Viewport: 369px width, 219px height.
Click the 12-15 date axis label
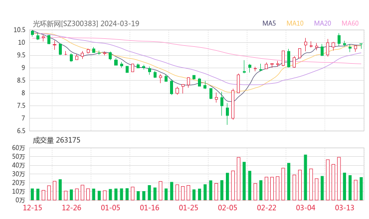pyautogui.click(x=32, y=208)
